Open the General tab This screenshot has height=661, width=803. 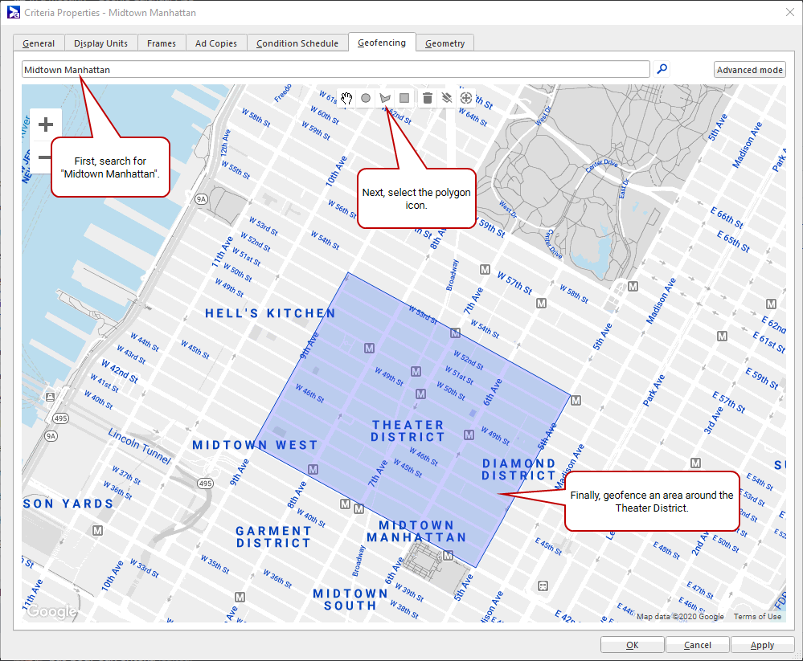pyautogui.click(x=39, y=43)
